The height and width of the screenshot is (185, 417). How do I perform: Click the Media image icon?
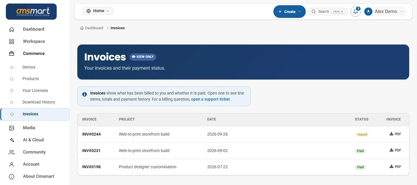click(12, 128)
